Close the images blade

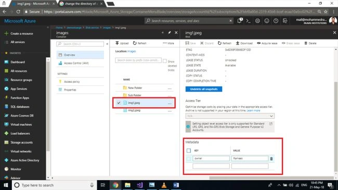176,33
